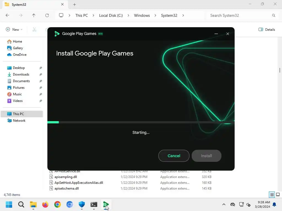This screenshot has height=211, width=282.
Task: Open the New dropdown in Explorer toolbar
Action: click(14, 29)
